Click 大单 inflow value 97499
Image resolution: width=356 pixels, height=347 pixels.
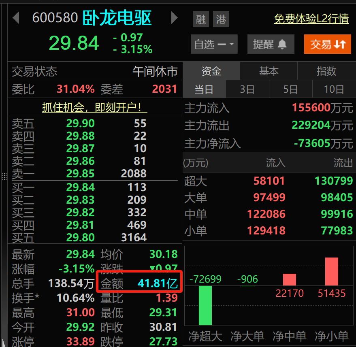tap(269, 198)
